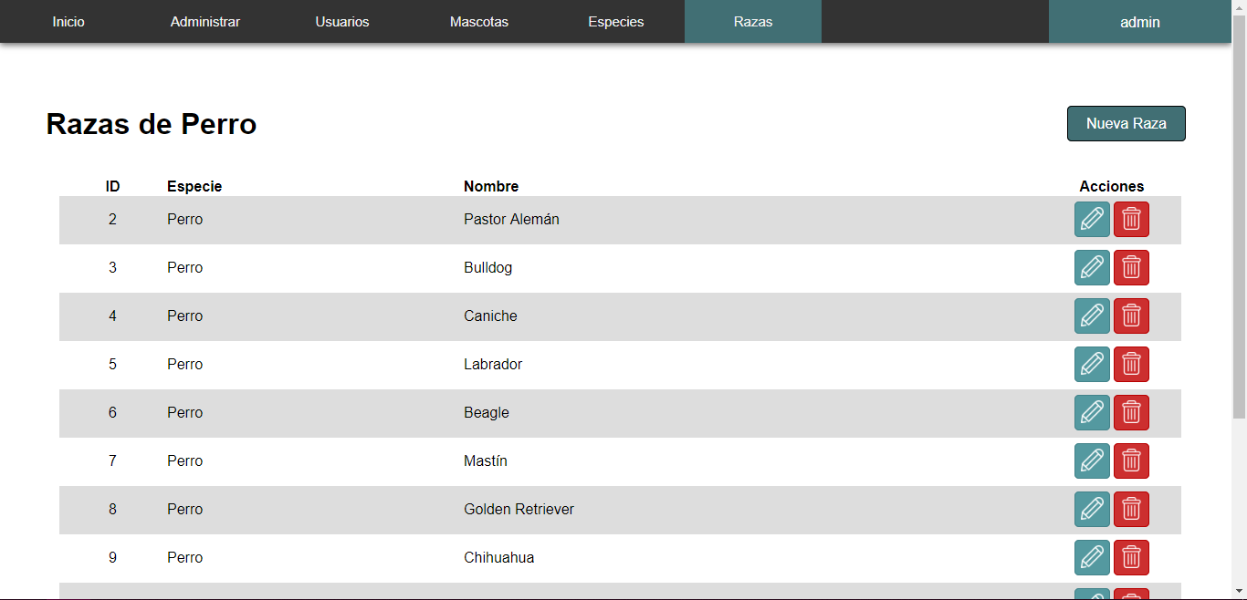This screenshot has width=1247, height=600.
Task: Click the 'Razas de Perro' heading
Action: pos(152,123)
